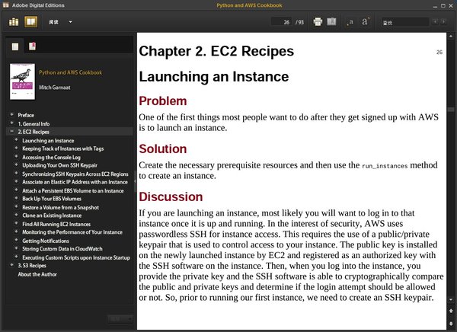The height and width of the screenshot is (332, 457).
Task: Go to Clone an Existing Instance
Action: point(52,215)
